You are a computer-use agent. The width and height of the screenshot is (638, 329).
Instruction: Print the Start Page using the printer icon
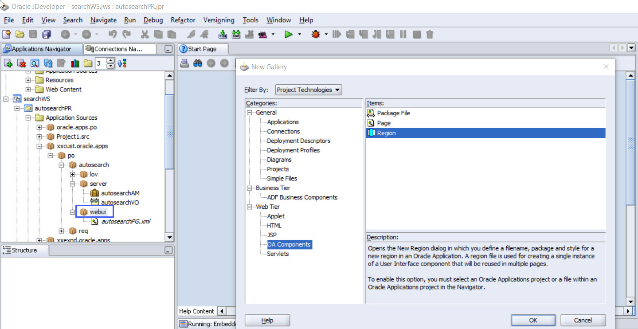click(x=184, y=63)
